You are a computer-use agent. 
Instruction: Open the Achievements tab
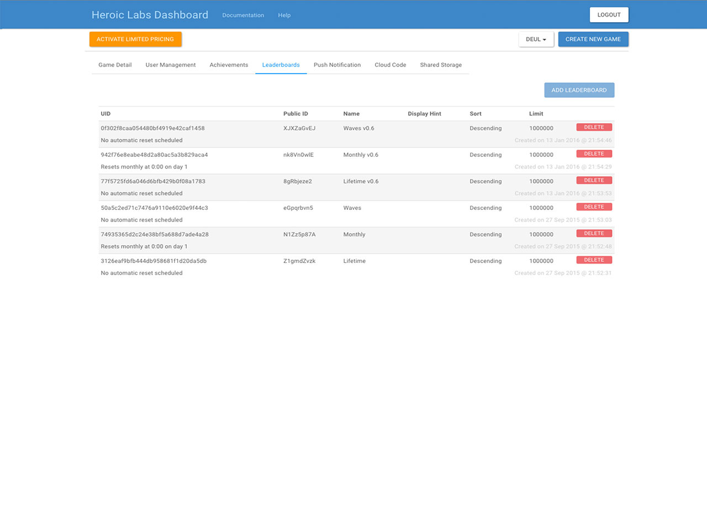[x=229, y=65]
